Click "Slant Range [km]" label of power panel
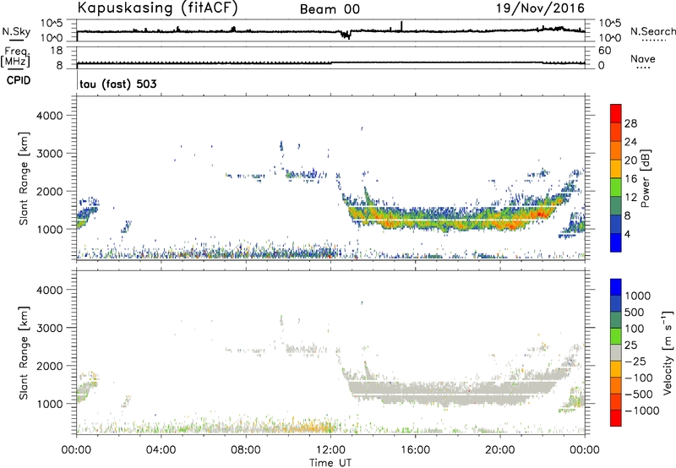 pyautogui.click(x=24, y=178)
